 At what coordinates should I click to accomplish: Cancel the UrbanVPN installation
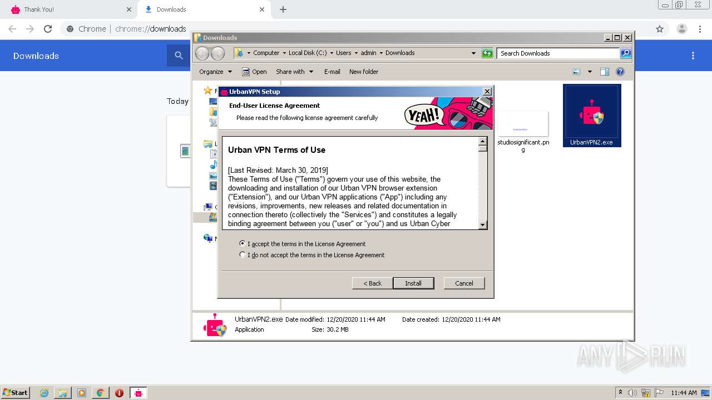pyautogui.click(x=464, y=283)
